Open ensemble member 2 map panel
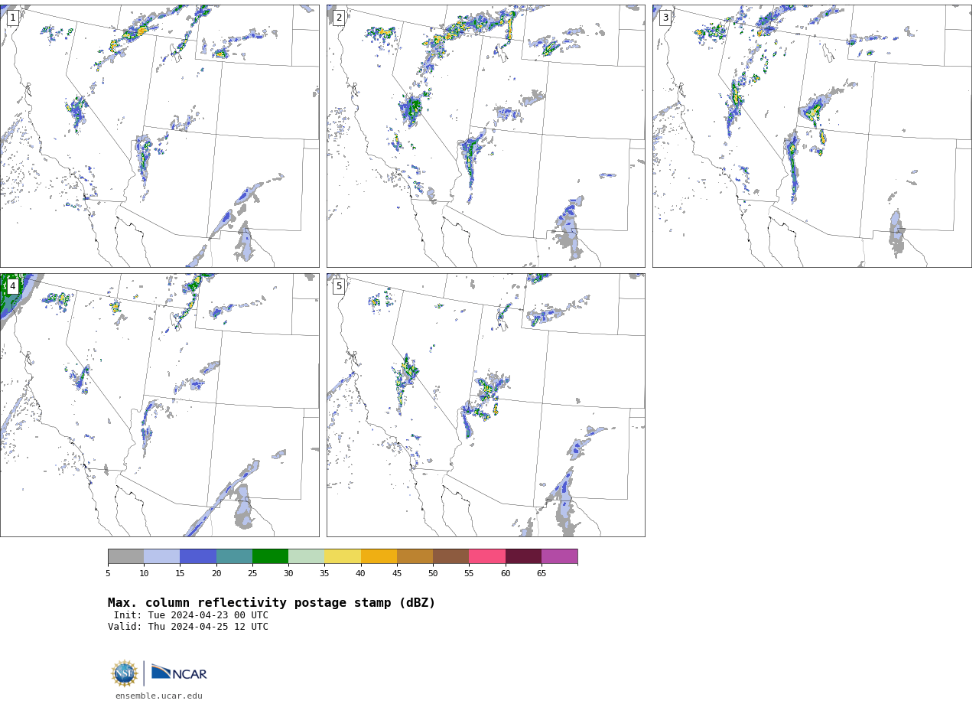 click(486, 136)
